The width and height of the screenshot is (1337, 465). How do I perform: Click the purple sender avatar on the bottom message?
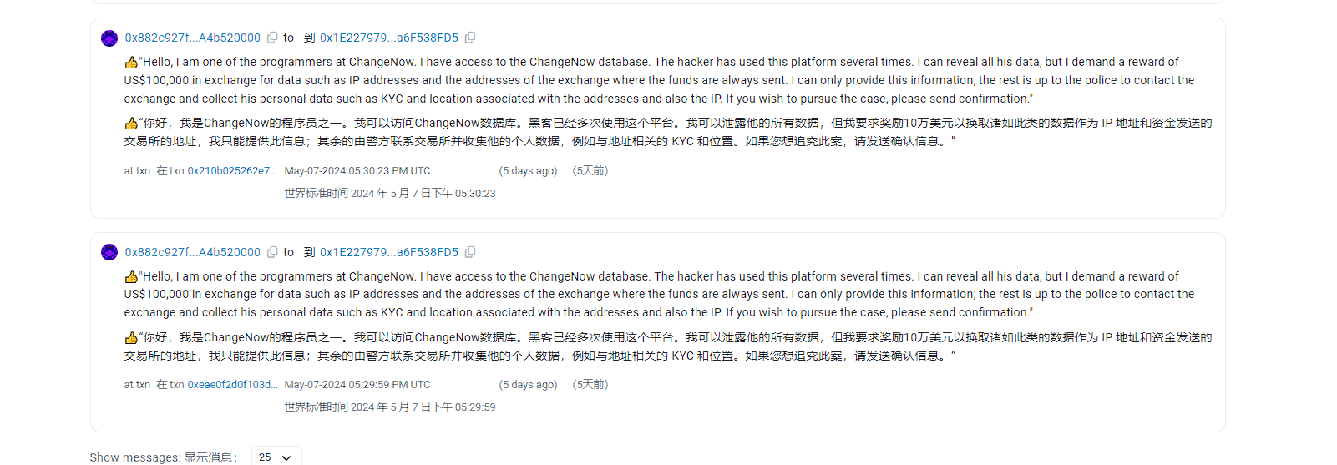(109, 252)
